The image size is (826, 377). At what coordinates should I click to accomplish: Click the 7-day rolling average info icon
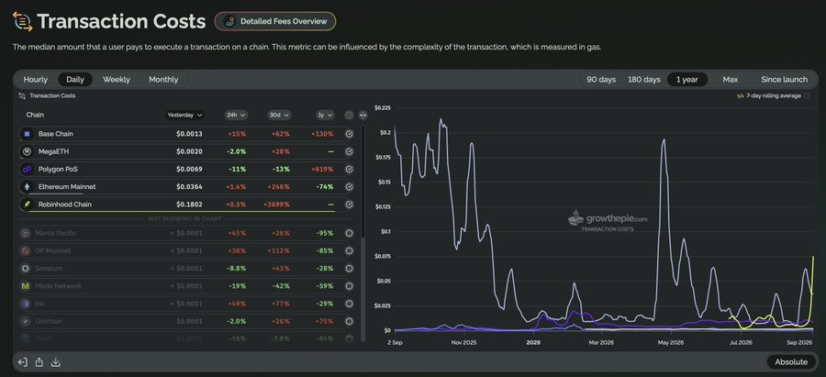pos(808,95)
